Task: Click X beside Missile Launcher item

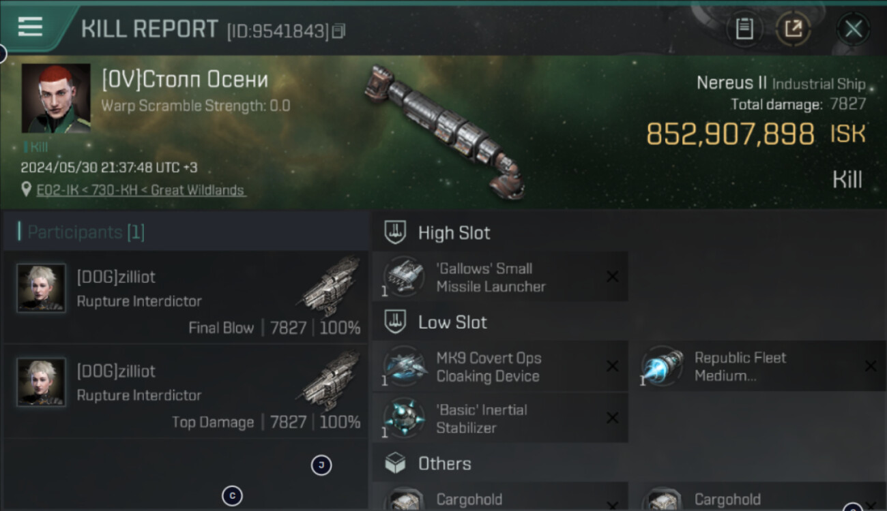Action: tap(613, 277)
